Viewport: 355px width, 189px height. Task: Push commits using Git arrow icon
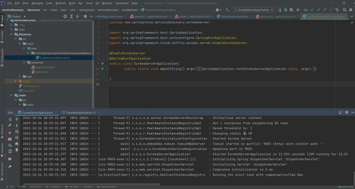[324, 10]
